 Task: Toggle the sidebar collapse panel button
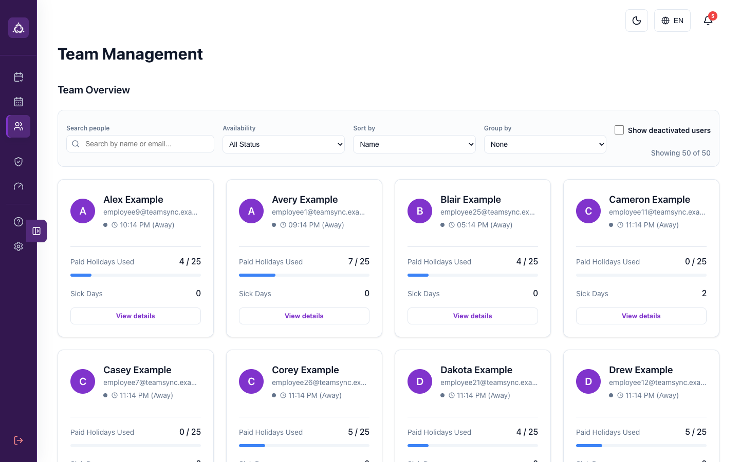pos(36,231)
